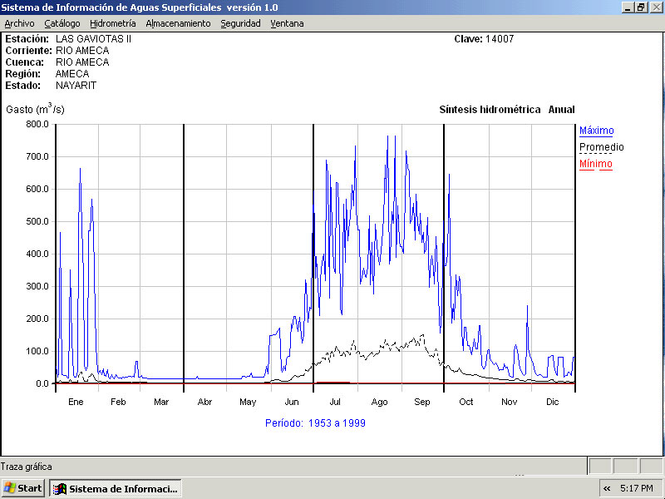This screenshot has height=499, width=665.
Task: Open the Catálogo menu
Action: 62,23
